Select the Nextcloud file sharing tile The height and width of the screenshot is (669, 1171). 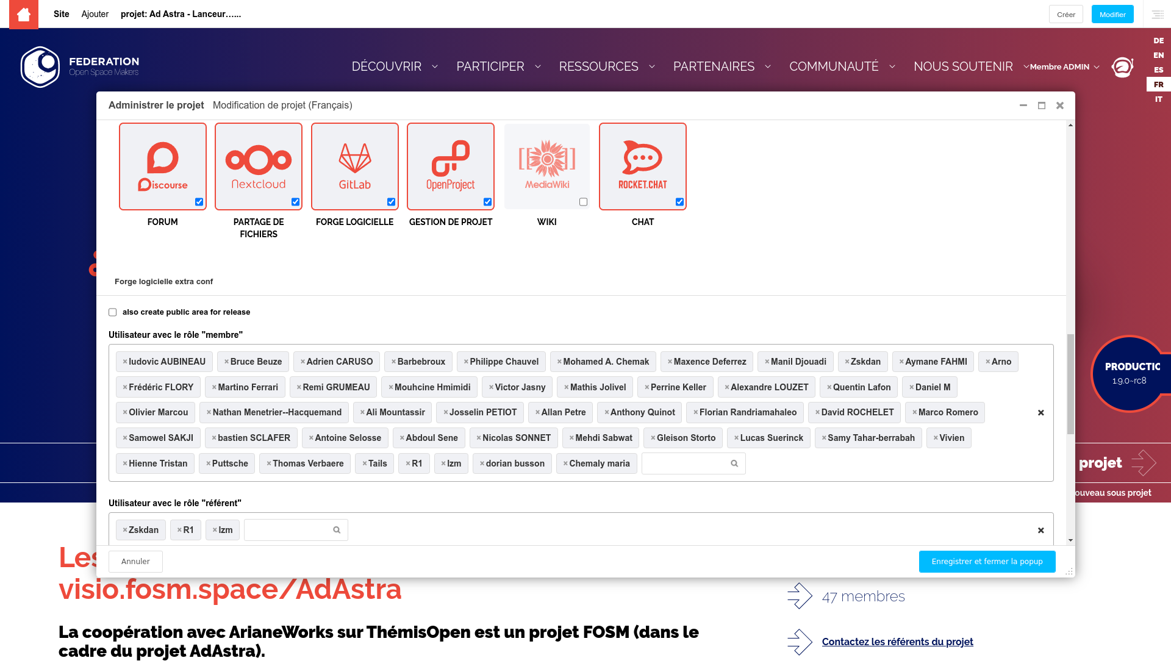(x=259, y=166)
